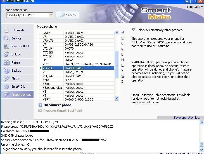Select the M702iS model row
This screenshot has height=154, width=204.
tap(77, 56)
